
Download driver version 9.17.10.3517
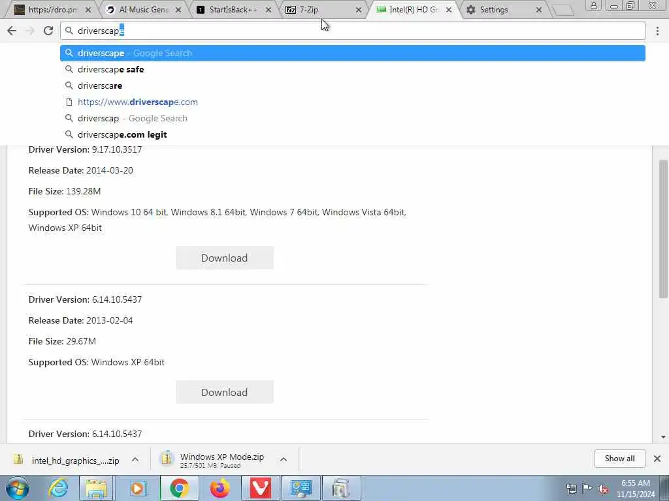225,258
